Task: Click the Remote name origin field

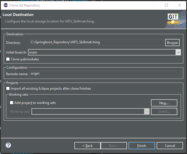Action: coord(105,74)
